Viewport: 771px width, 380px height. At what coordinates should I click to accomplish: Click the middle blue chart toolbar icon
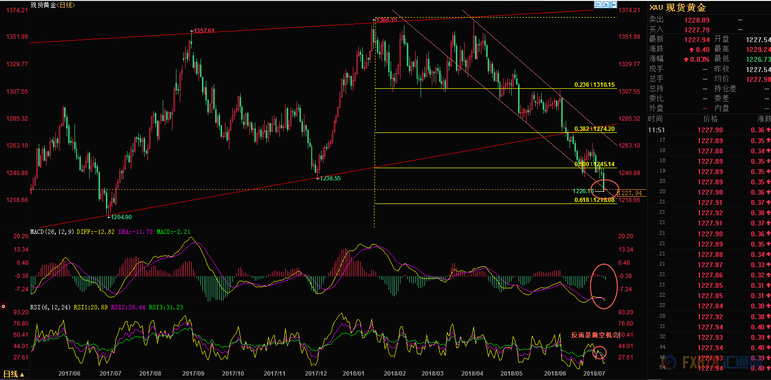click(x=606, y=5)
